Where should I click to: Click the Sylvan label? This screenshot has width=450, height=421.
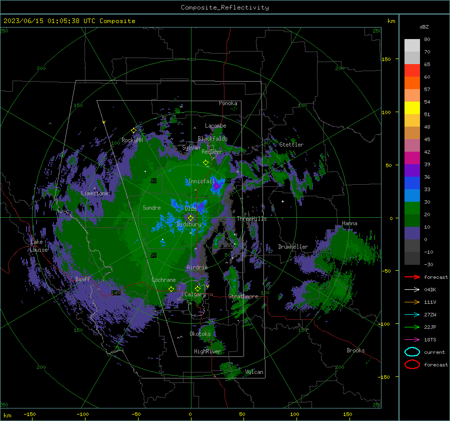point(191,148)
